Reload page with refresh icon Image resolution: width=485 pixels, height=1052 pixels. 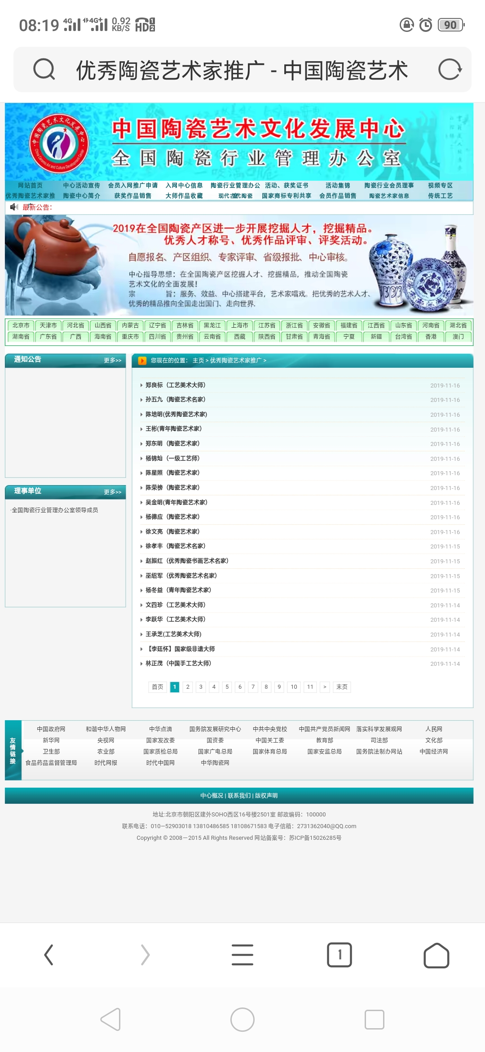(450, 70)
